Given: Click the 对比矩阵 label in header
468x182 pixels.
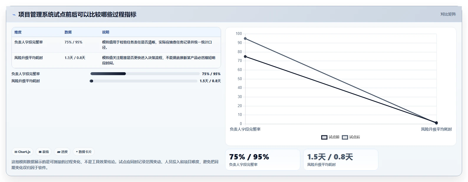Looking at the screenshot, I should point(448,14).
